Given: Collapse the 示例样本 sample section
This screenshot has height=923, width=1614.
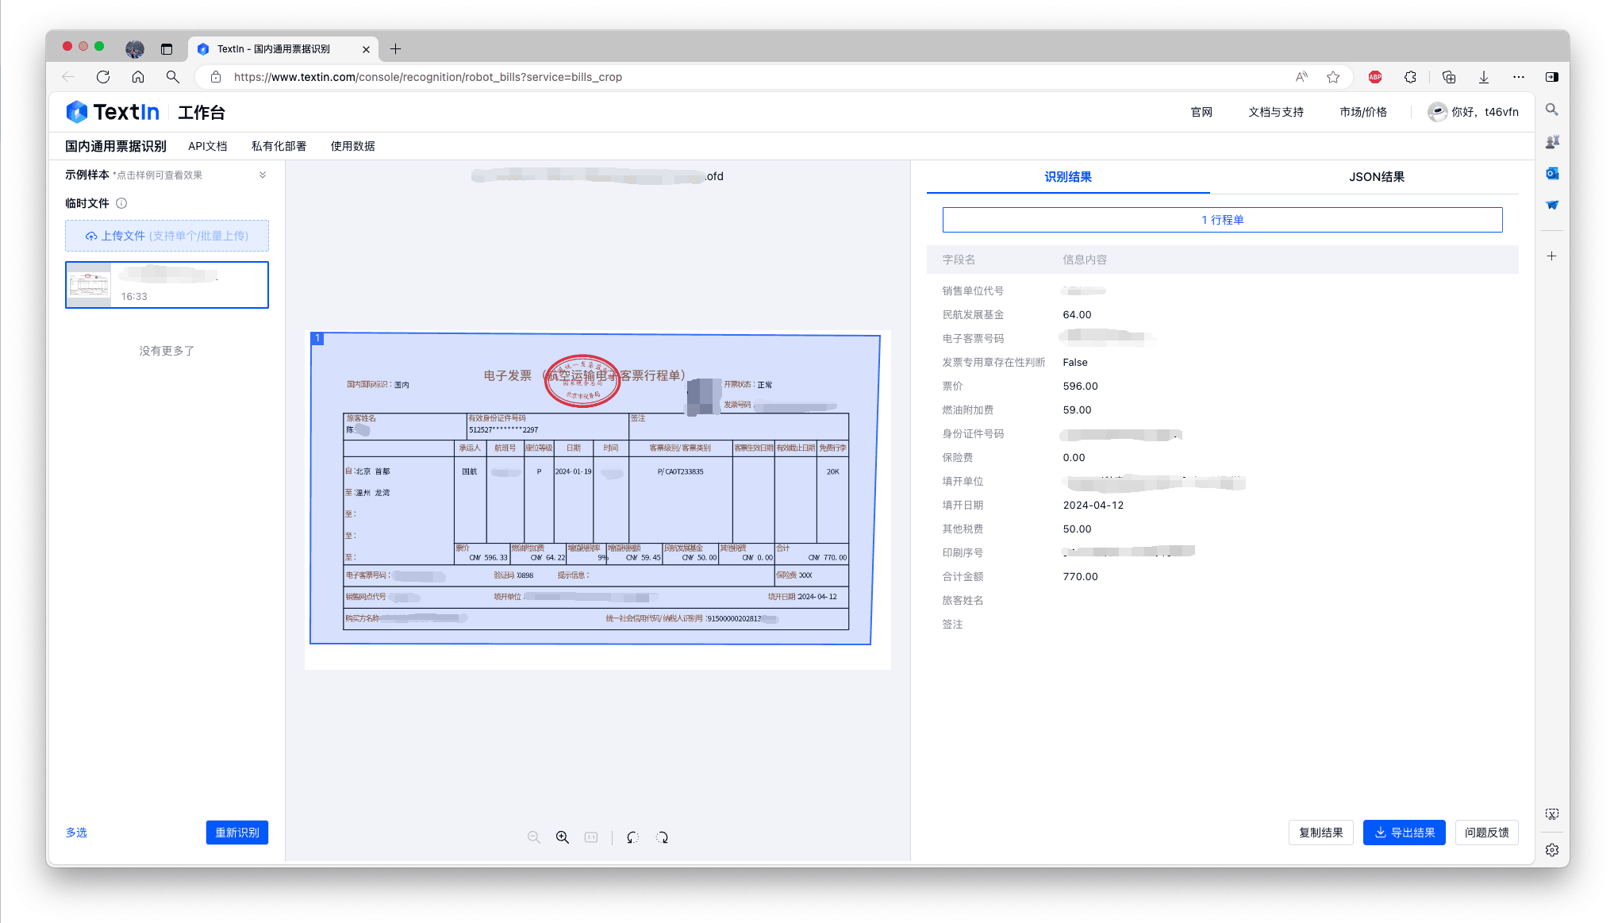Looking at the screenshot, I should [263, 175].
